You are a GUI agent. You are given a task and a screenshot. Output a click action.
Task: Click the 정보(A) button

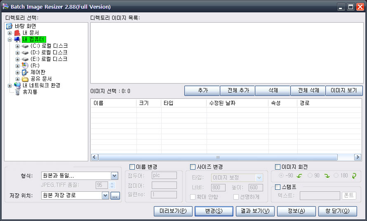click(296, 211)
